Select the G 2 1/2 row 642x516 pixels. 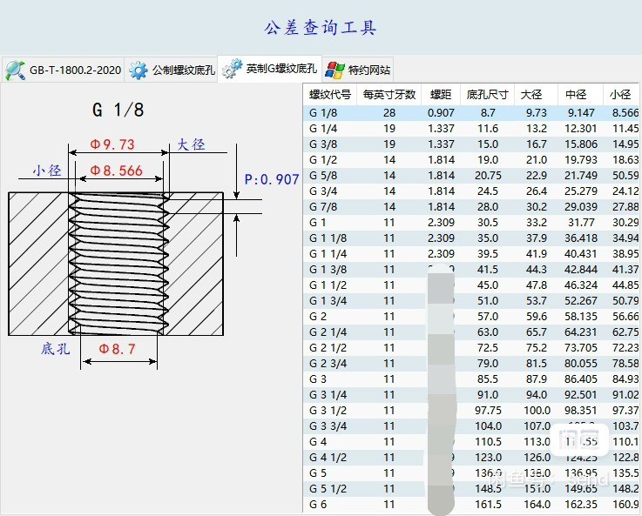(471, 348)
